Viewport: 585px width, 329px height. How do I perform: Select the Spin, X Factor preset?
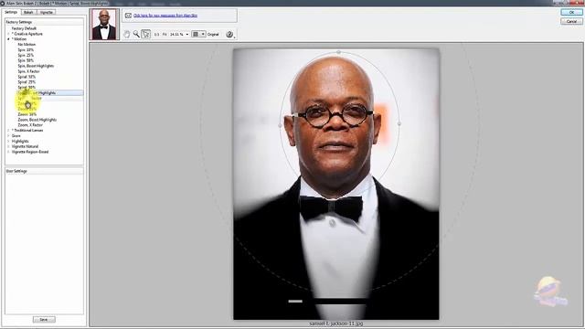tap(28, 71)
